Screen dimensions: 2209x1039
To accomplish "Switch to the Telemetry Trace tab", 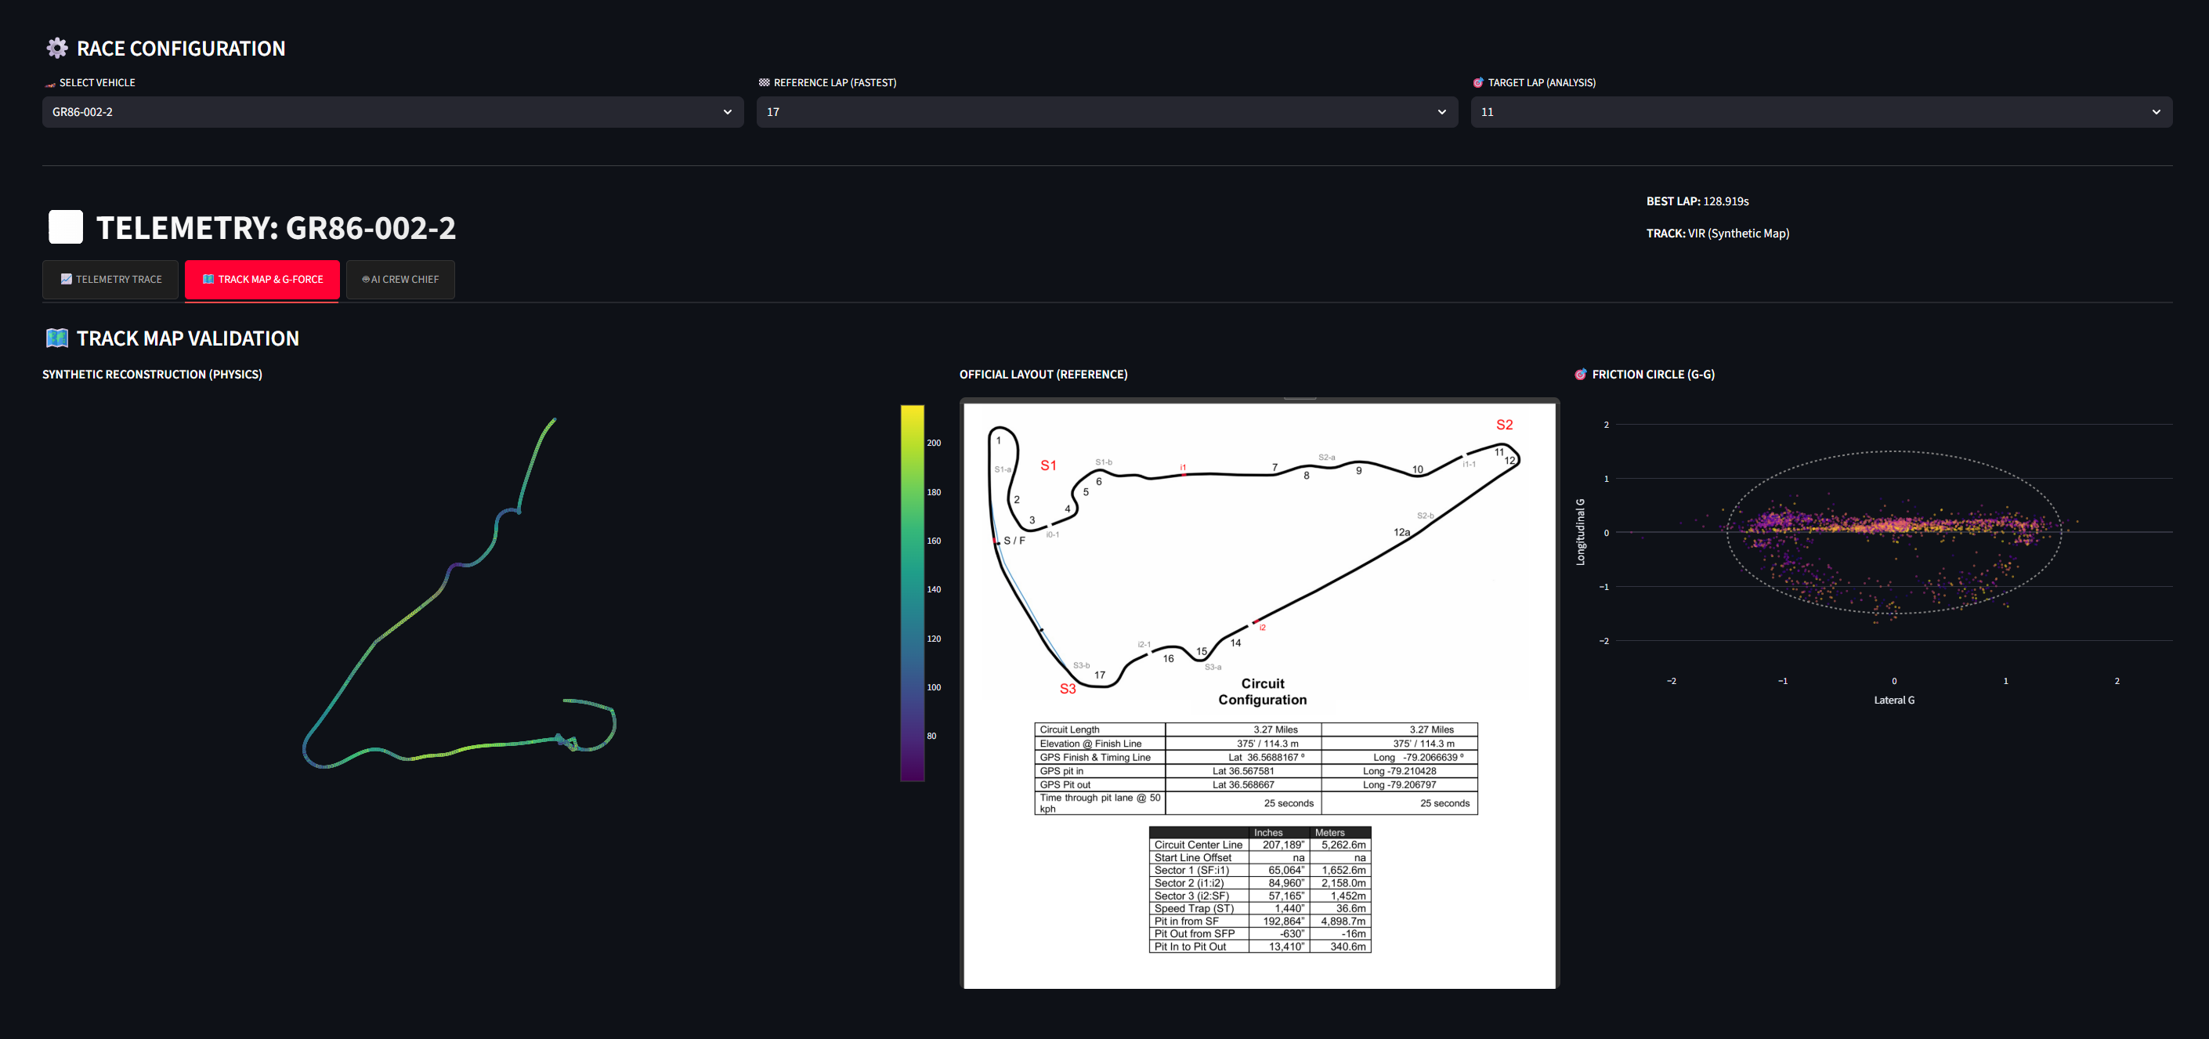I will pos(110,280).
